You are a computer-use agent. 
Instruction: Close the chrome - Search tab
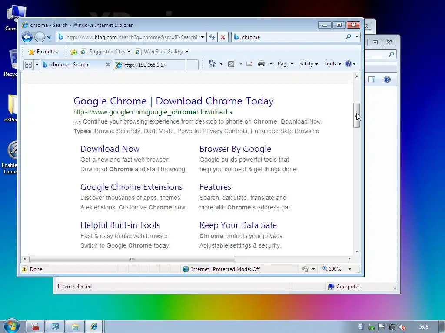(108, 65)
